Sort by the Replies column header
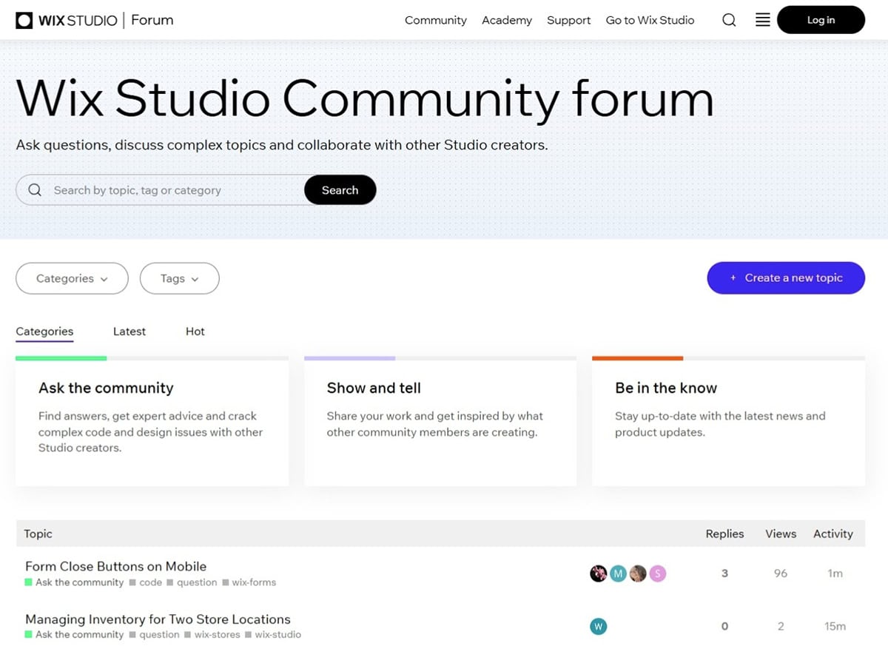 724,534
